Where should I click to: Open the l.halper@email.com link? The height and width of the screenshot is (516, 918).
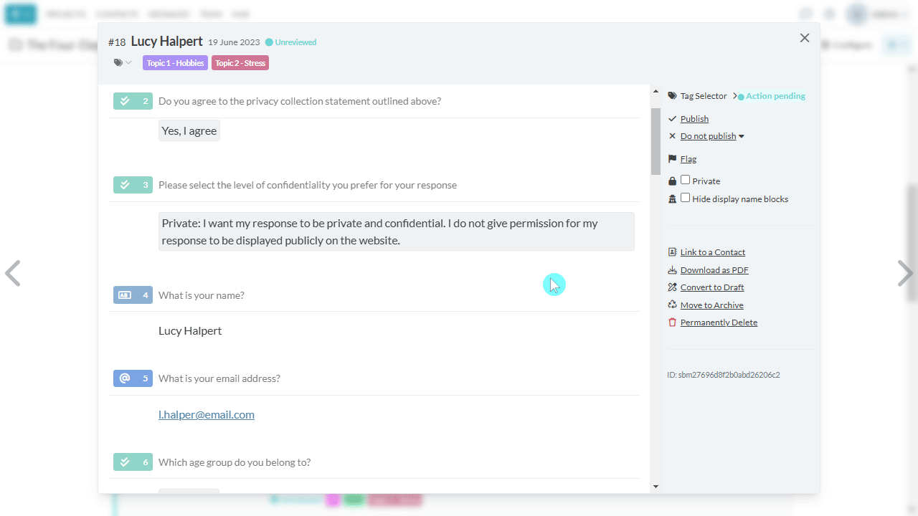pos(207,414)
